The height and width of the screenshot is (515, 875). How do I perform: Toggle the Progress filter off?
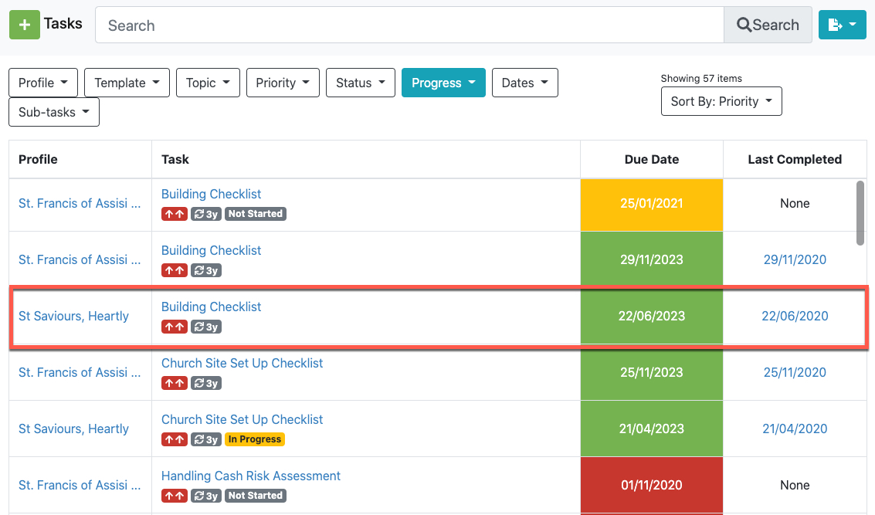click(443, 83)
